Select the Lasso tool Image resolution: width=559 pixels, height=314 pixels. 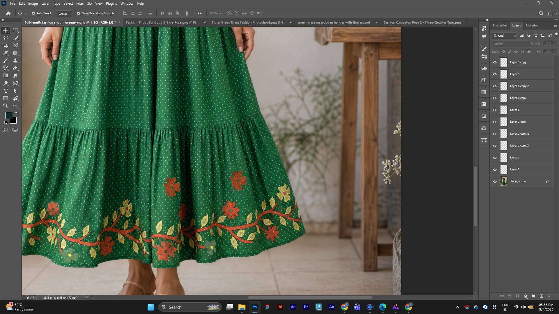pyautogui.click(x=6, y=38)
